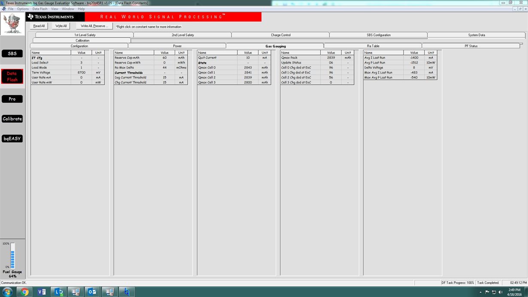The width and height of the screenshot is (528, 297).
Task: Switch to the SBS Configuration tab
Action: click(x=378, y=35)
